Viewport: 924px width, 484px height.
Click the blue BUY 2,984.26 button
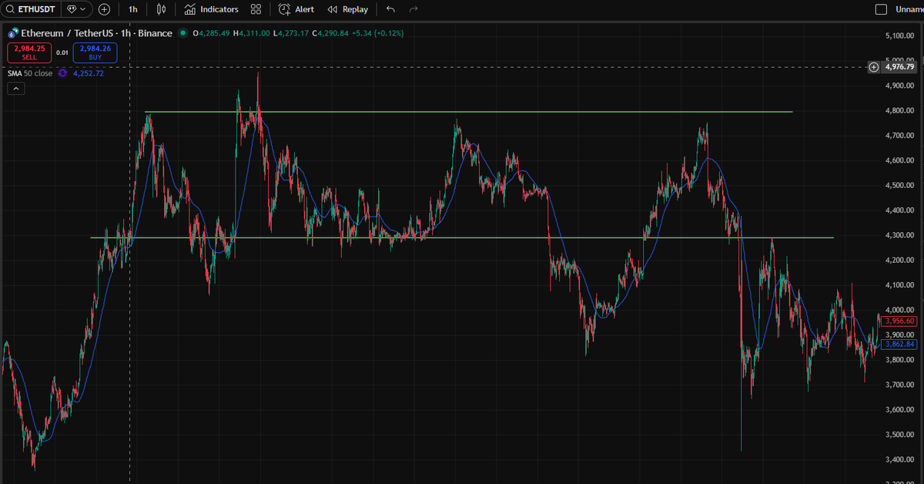pos(95,52)
